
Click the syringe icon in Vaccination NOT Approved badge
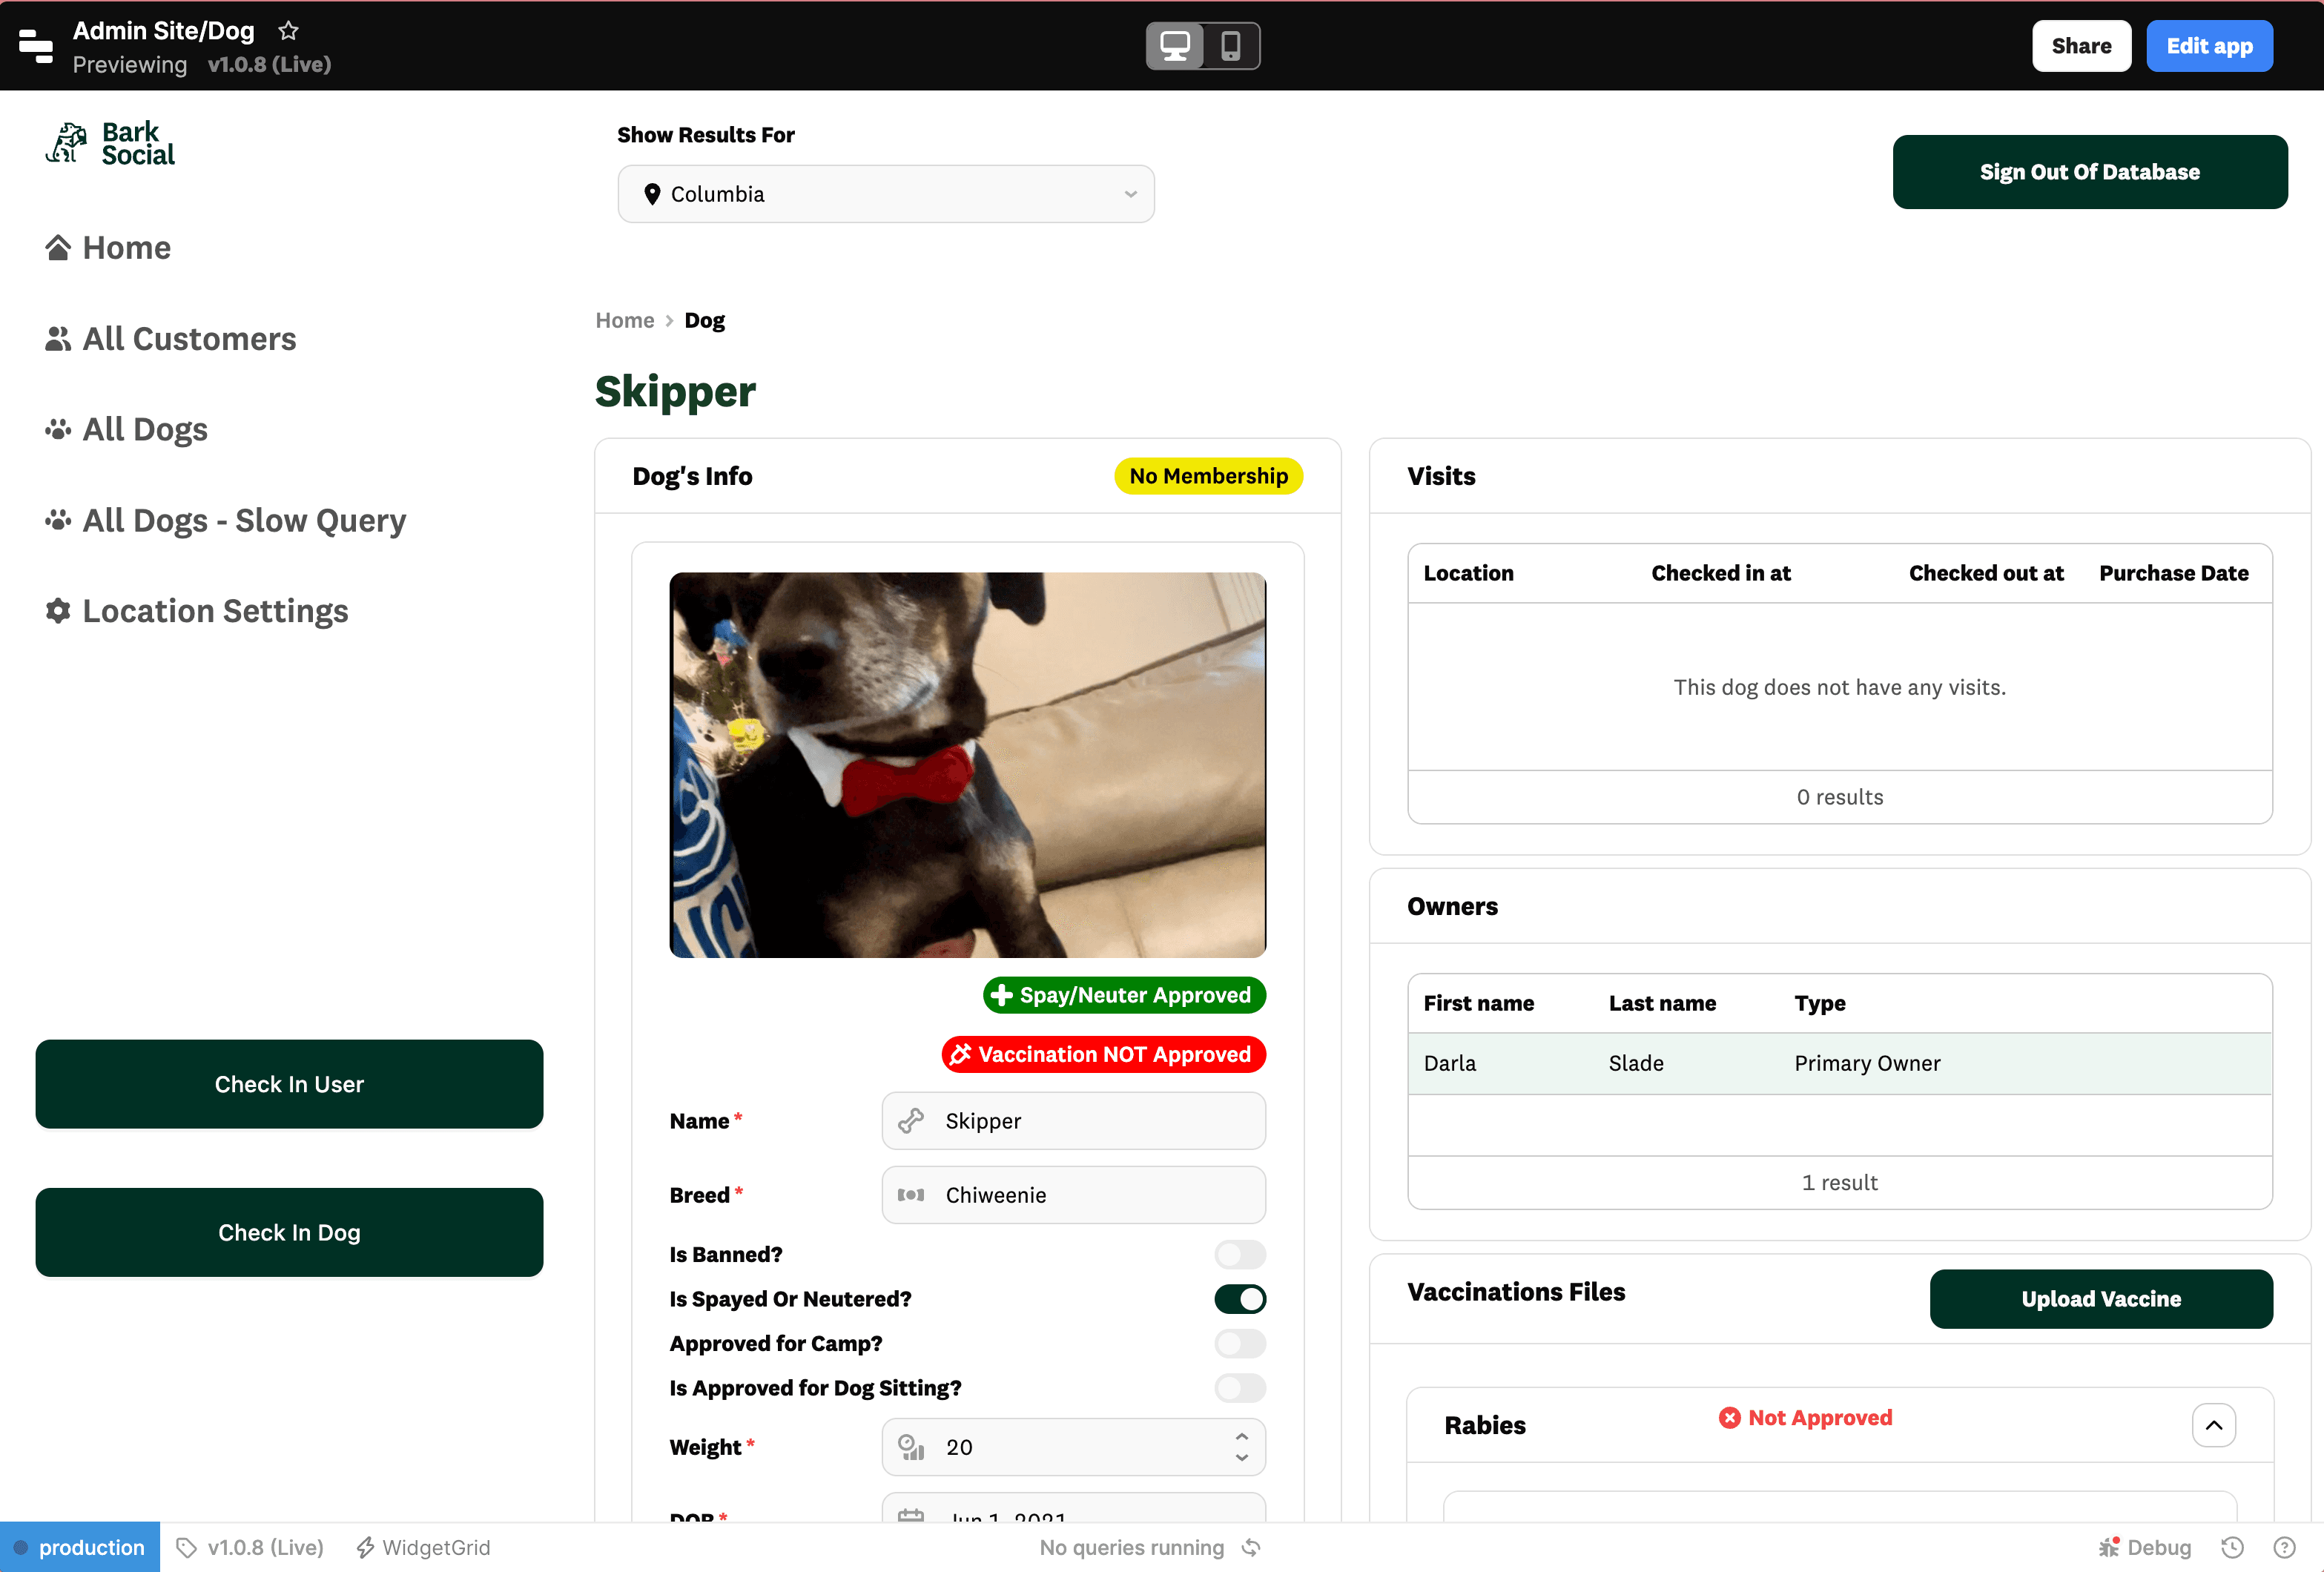pyautogui.click(x=961, y=1054)
